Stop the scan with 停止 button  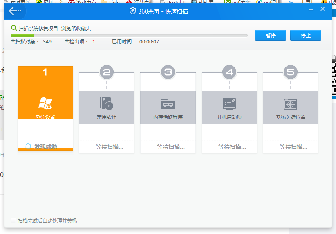point(306,35)
